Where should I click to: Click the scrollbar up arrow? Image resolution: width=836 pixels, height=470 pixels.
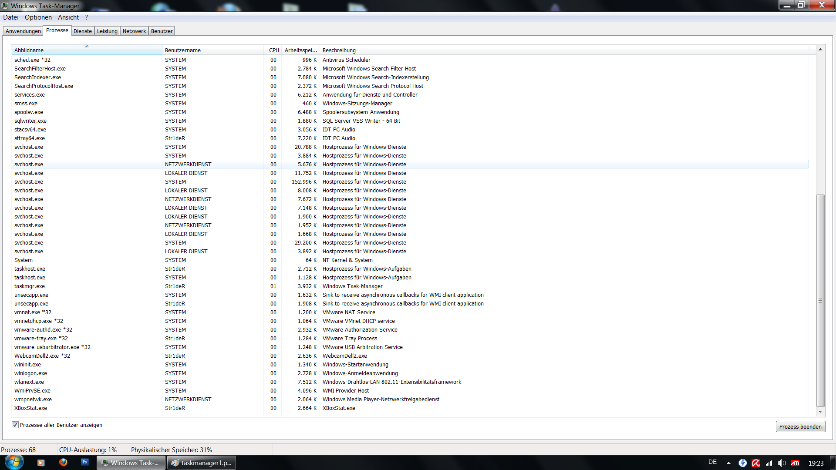tap(820, 50)
